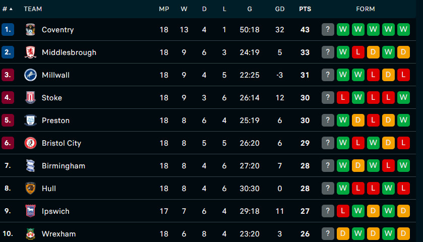Open the Birmingham team link
Image resolution: width=423 pixels, height=242 pixels.
[x=63, y=166]
